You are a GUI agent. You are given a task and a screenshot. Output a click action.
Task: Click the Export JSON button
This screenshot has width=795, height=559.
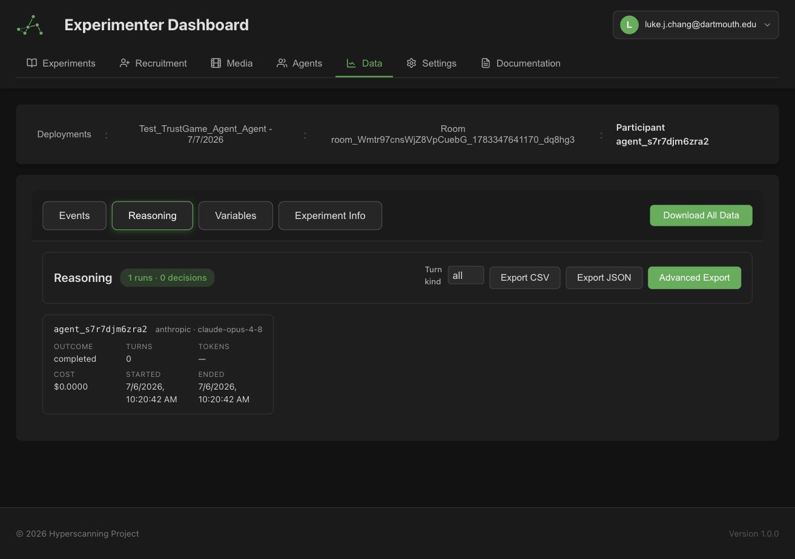click(604, 278)
